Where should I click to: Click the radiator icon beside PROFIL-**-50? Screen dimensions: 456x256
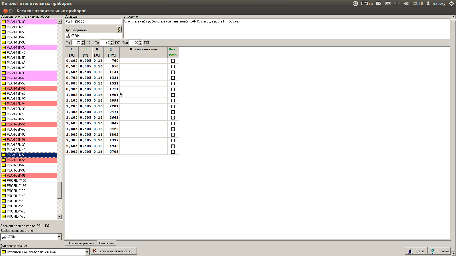coord(4,201)
